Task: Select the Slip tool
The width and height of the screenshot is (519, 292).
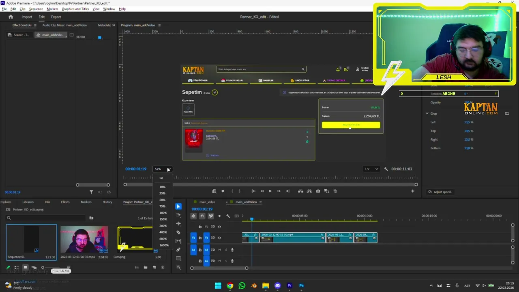Action: 178,241
